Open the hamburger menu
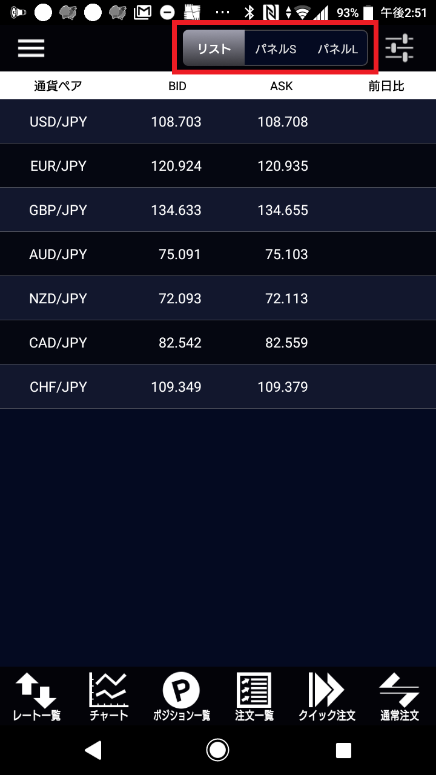The height and width of the screenshot is (775, 436). click(x=31, y=48)
